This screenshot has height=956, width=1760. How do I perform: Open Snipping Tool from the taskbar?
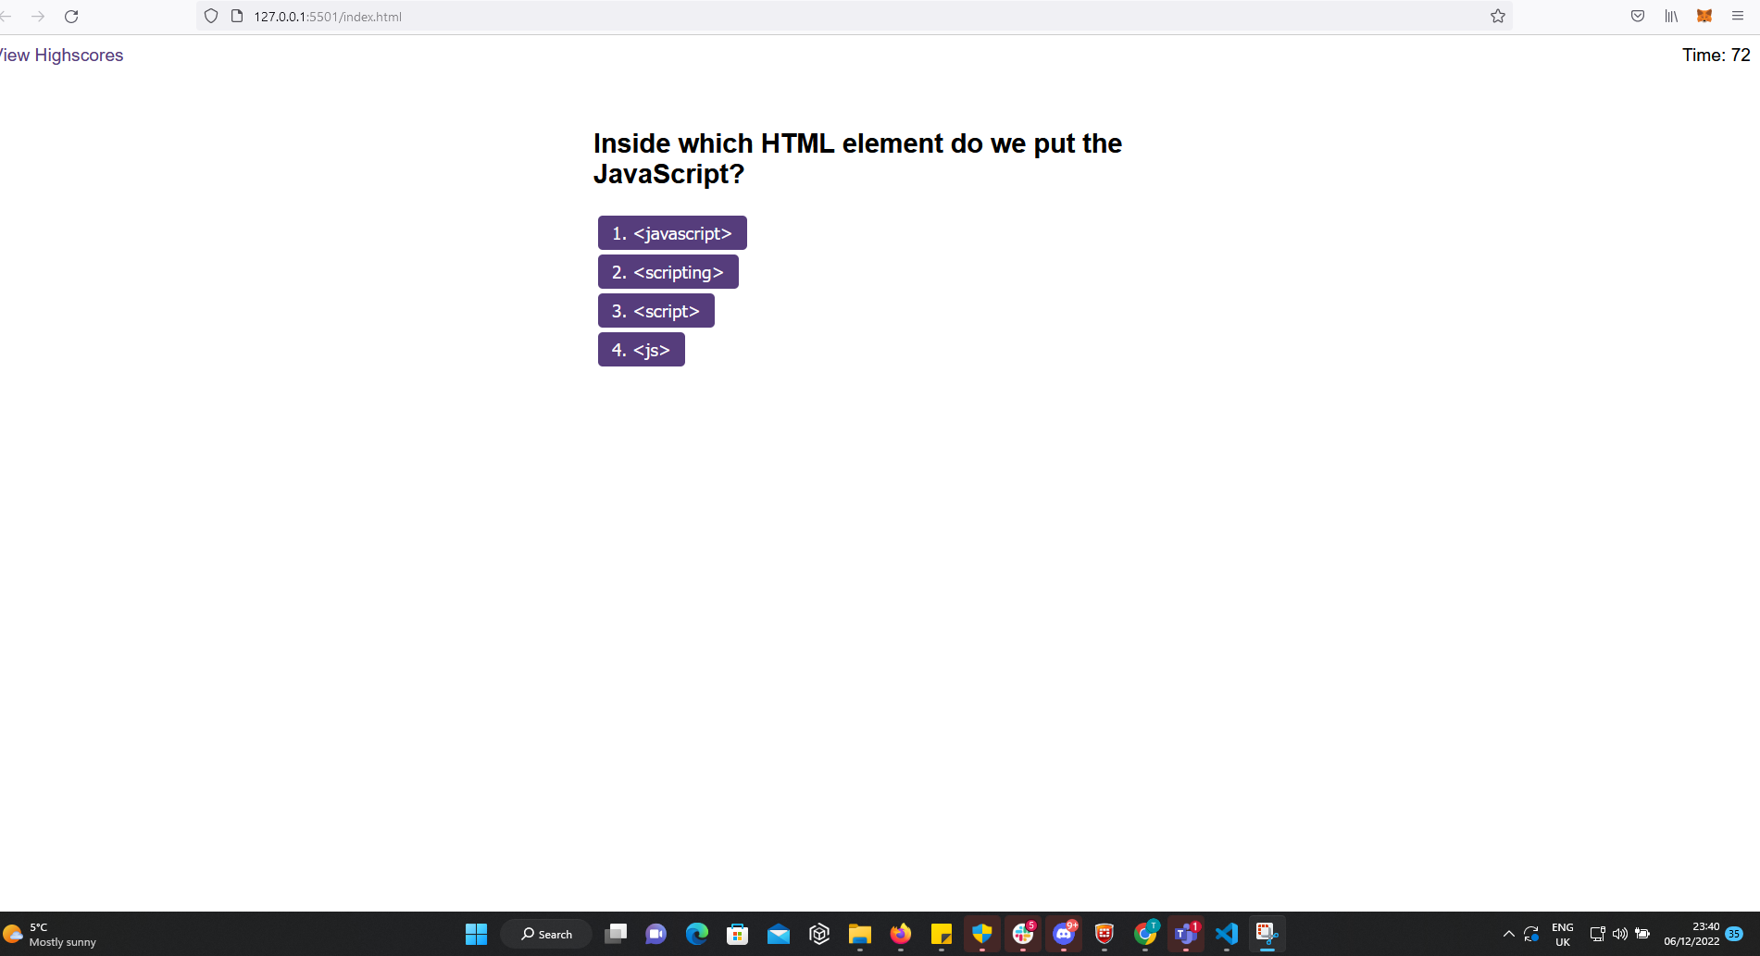[x=1267, y=934]
